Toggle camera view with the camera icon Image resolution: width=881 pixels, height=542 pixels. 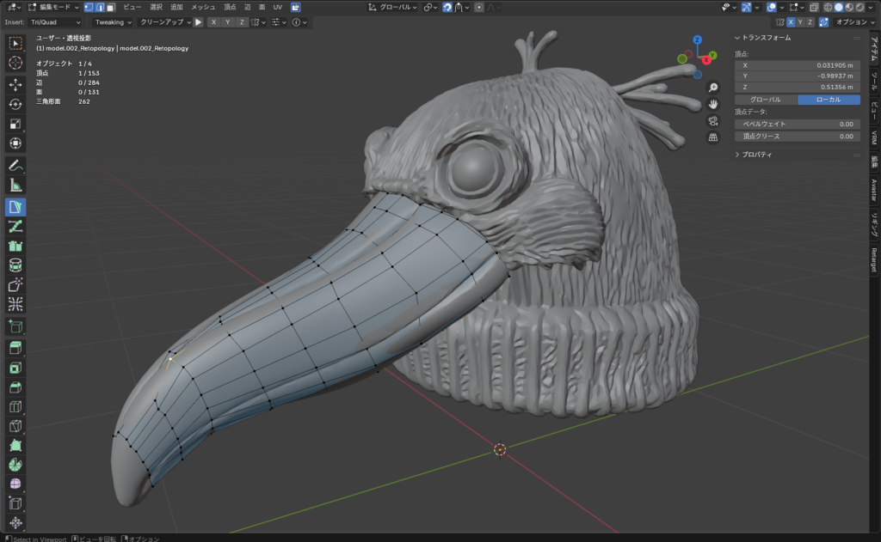[x=713, y=121]
